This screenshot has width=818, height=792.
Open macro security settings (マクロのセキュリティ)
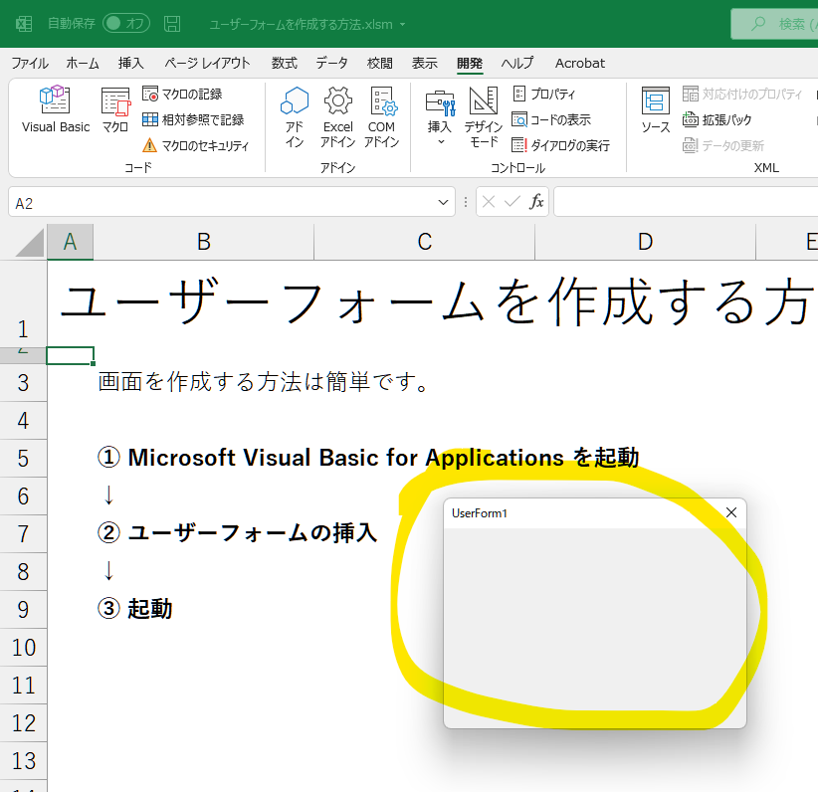click(195, 145)
